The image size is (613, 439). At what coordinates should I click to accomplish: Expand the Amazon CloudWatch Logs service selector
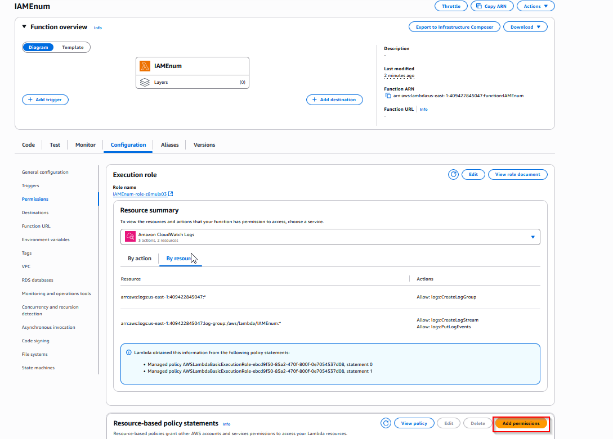tap(330, 237)
